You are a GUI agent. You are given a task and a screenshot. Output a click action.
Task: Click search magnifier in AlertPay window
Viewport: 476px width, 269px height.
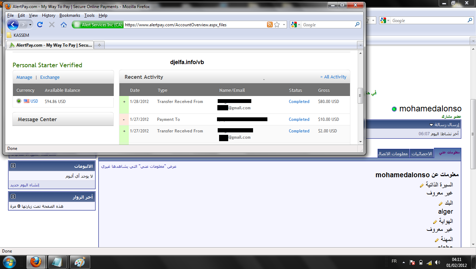(357, 25)
